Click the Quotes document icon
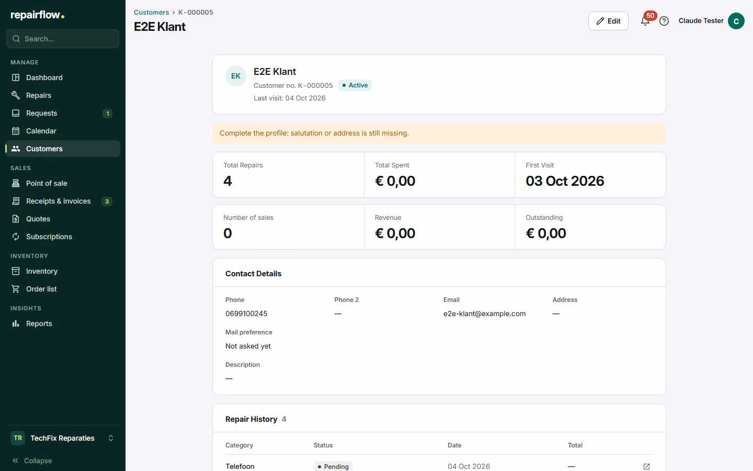 click(16, 219)
